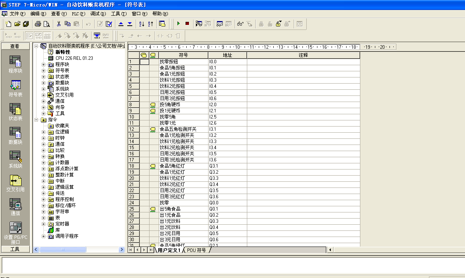Switch to the POU 符号 tab
Image resolution: width=465 pixels, height=278 pixels.
coord(196,250)
